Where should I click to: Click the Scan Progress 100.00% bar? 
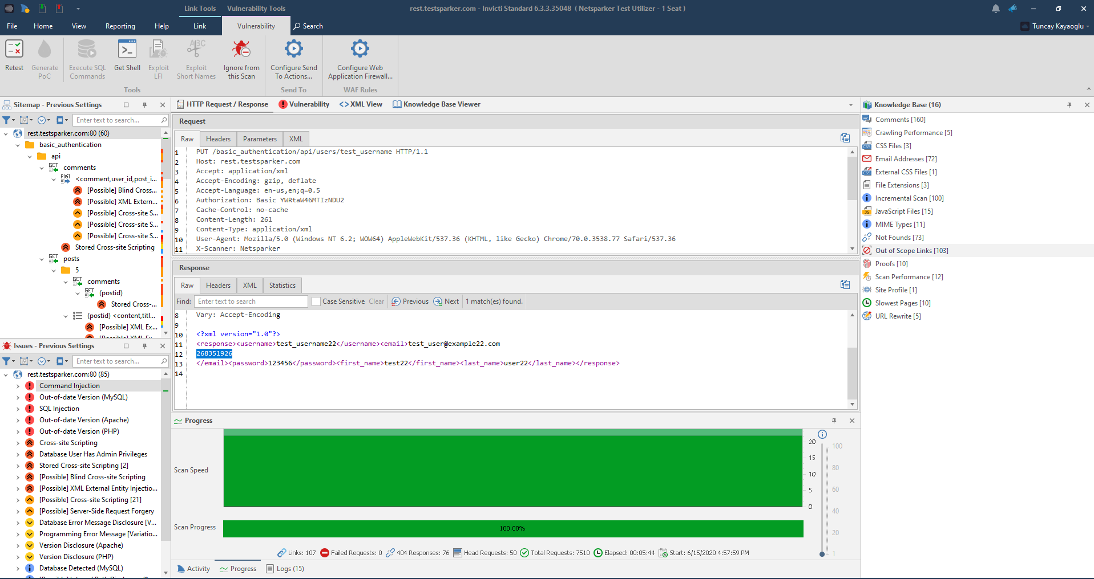[513, 528]
